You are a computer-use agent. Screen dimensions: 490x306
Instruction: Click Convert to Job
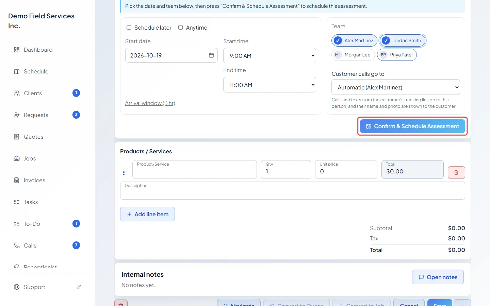pos(361,303)
